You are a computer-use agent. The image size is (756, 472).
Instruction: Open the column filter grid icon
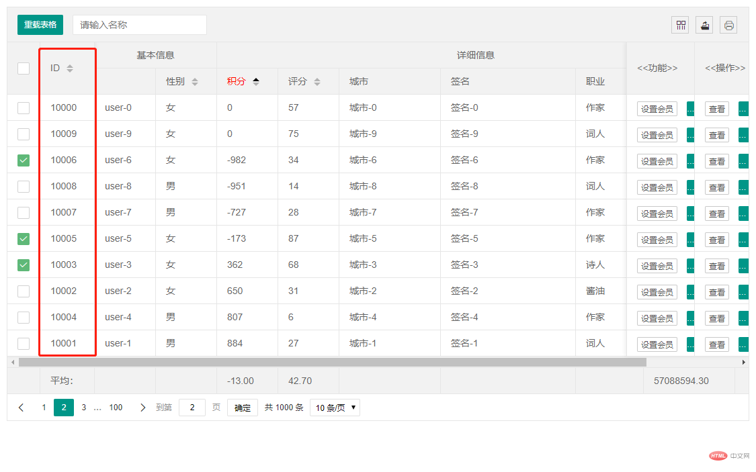click(680, 25)
